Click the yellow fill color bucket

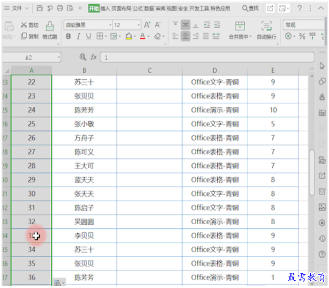click(129, 36)
